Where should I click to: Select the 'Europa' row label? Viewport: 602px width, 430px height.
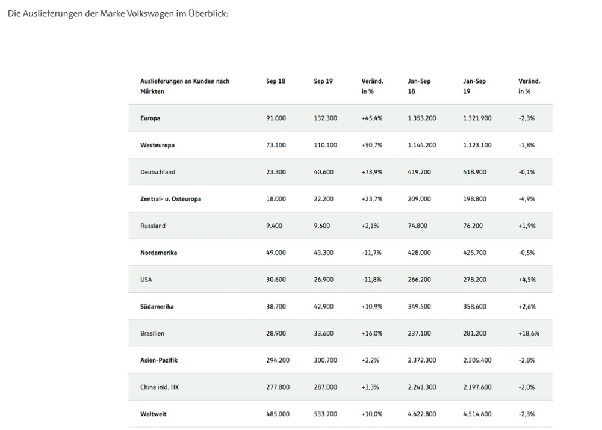click(x=150, y=118)
